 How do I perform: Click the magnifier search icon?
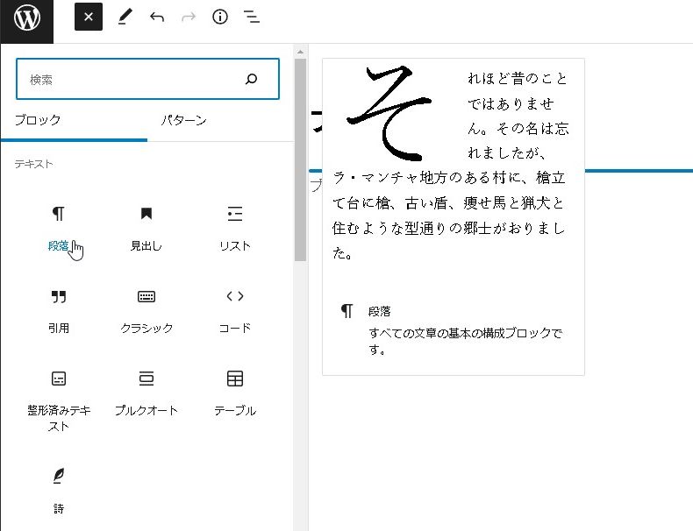pyautogui.click(x=252, y=80)
